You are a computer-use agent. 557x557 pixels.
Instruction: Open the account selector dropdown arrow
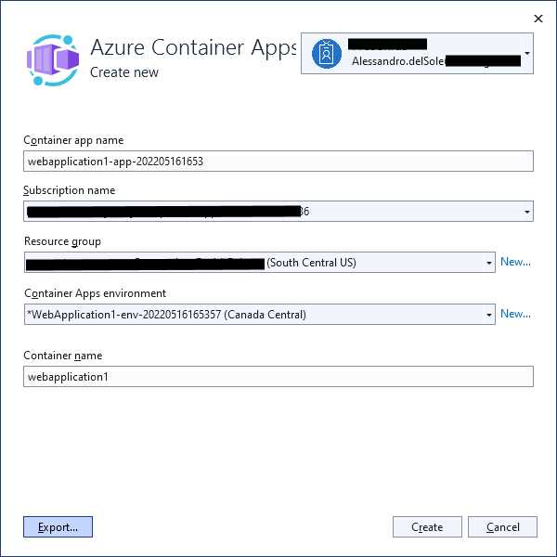[527, 53]
